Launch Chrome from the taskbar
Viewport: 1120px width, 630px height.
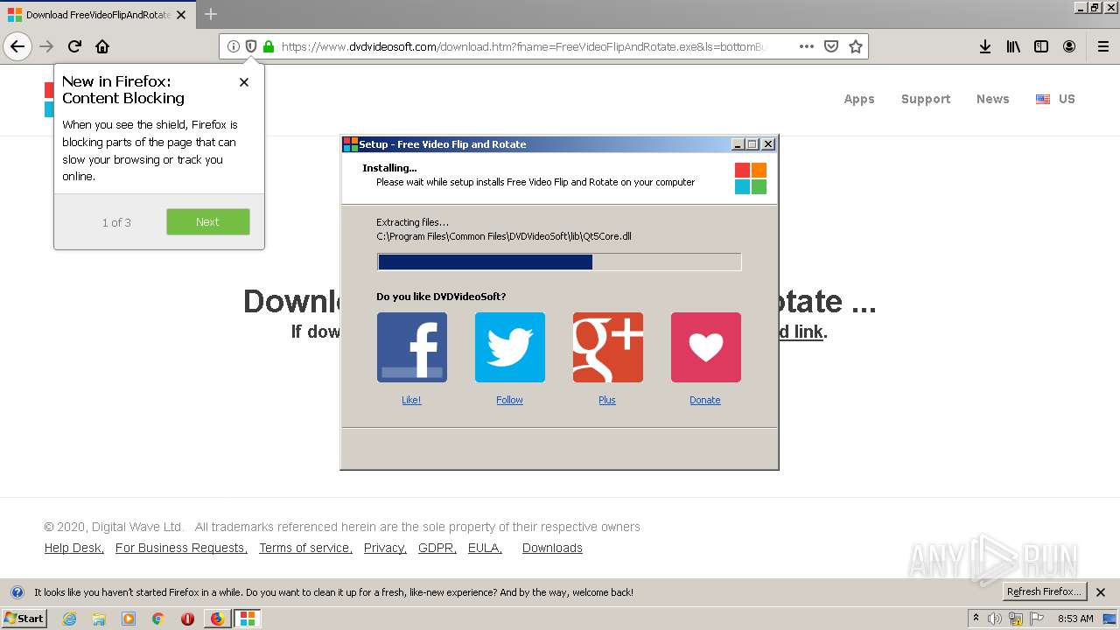[x=158, y=619]
